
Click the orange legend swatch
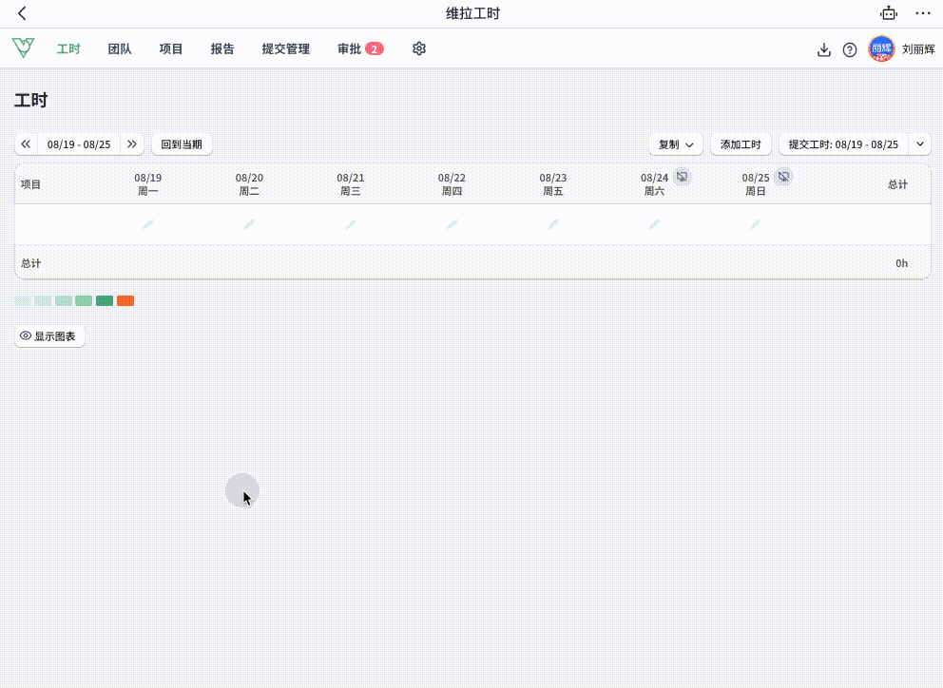click(x=125, y=300)
